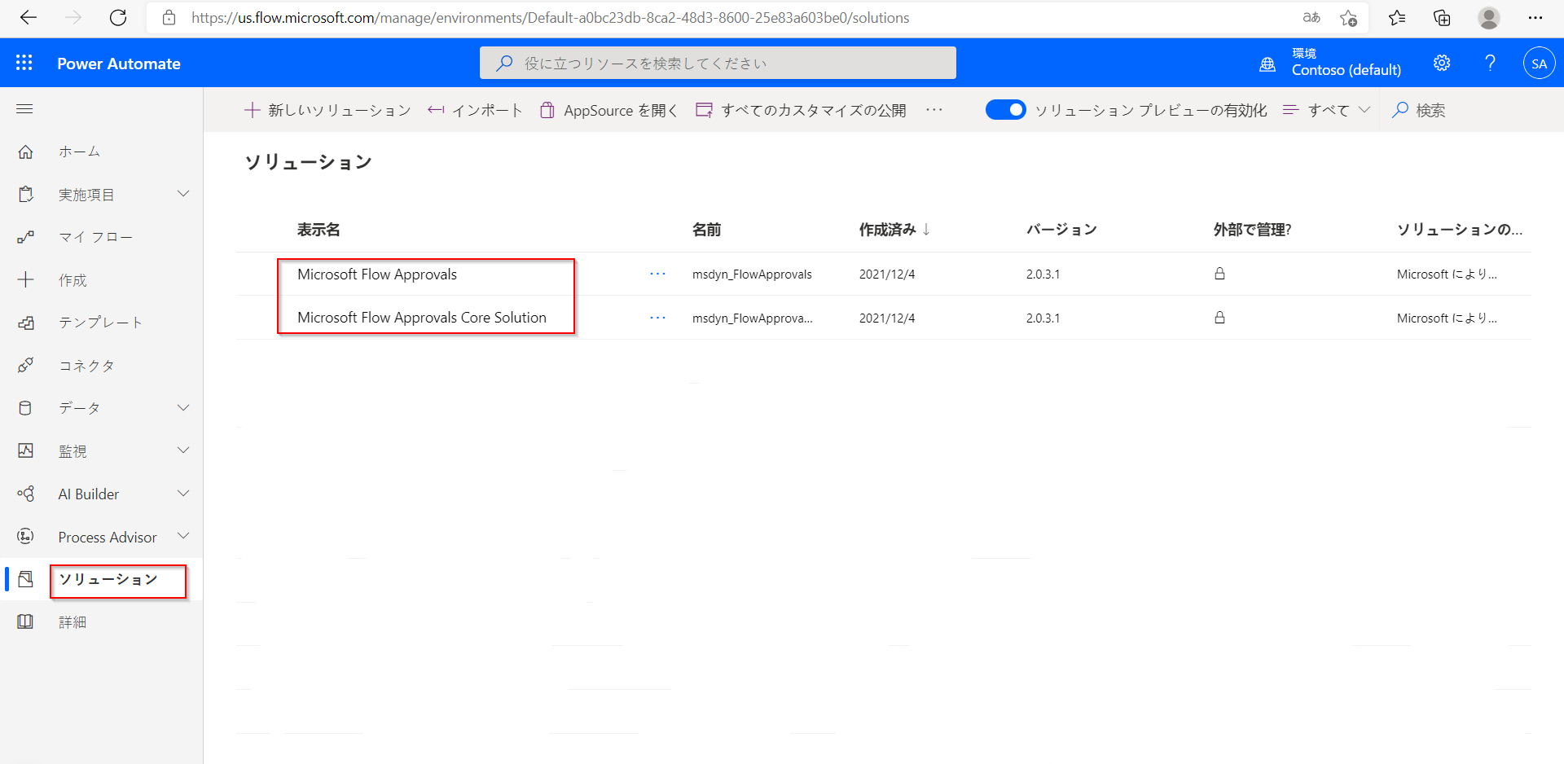Expand the AI Builder chevron
Screen dimensions: 1564x764
[183, 494]
